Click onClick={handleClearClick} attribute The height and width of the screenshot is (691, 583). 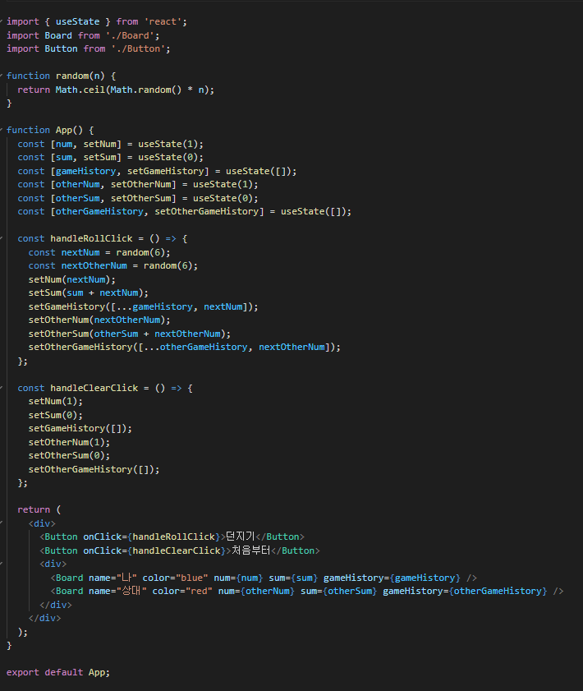tap(154, 550)
